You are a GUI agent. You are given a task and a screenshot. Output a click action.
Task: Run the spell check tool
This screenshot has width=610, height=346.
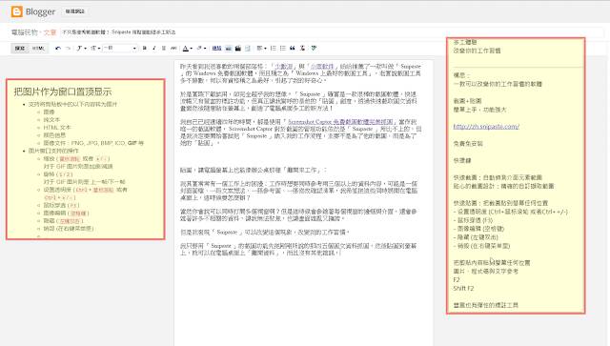[x=314, y=49]
